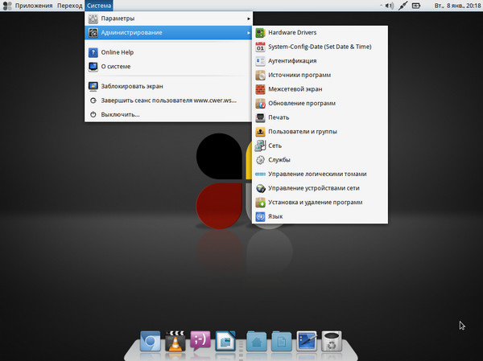The image size is (483, 361).
Task: Open the LibreOffice icon in the dock
Action: pos(225,342)
